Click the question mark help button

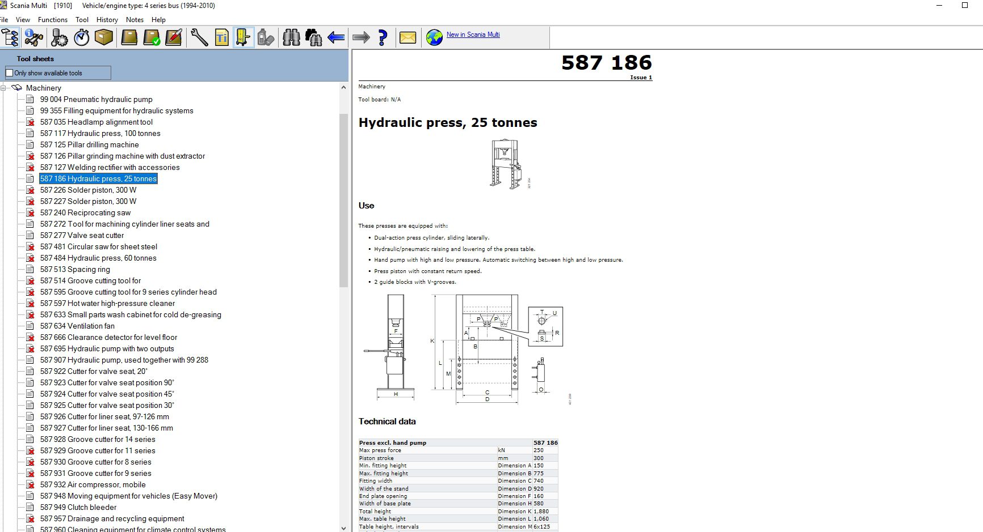tap(382, 37)
